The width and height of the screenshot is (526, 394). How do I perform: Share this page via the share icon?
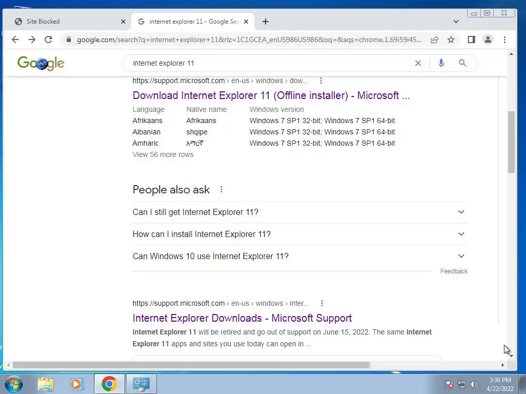click(435, 40)
